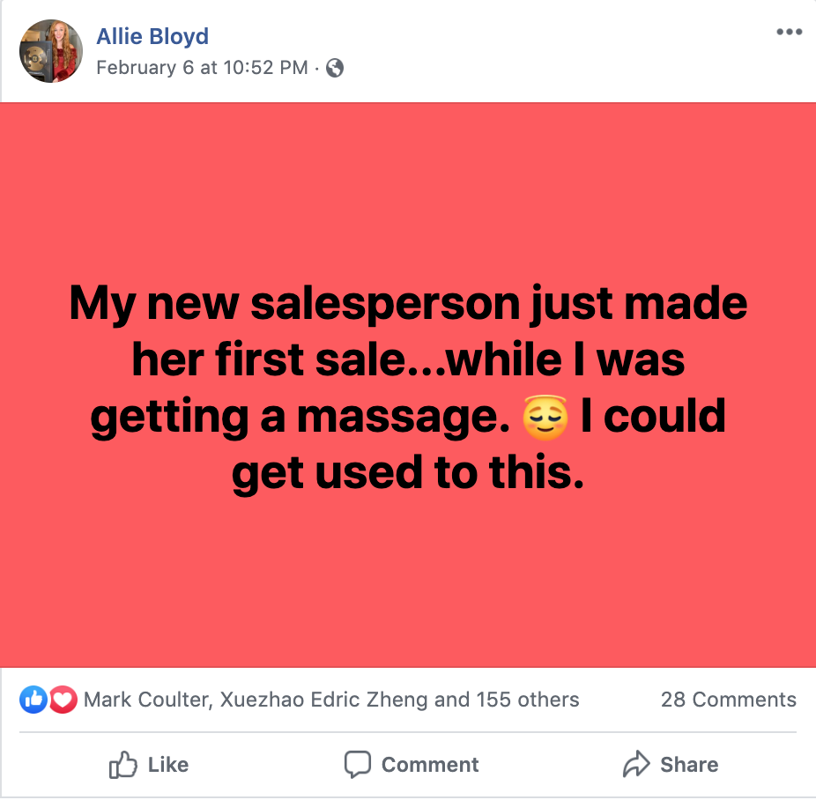Open Xuezhao Edric Zheng's profile link
Viewport: 816px width, 800px height.
click(x=324, y=700)
